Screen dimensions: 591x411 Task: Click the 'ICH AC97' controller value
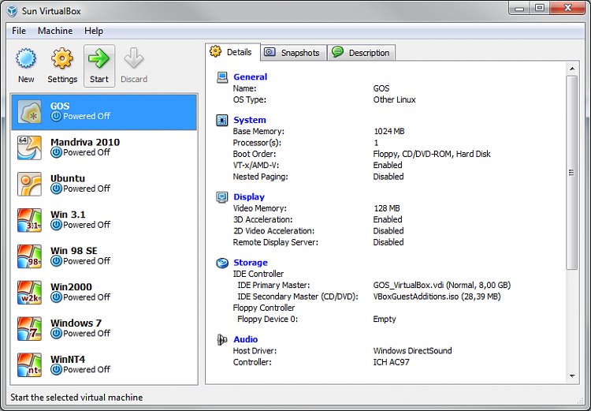click(x=391, y=362)
